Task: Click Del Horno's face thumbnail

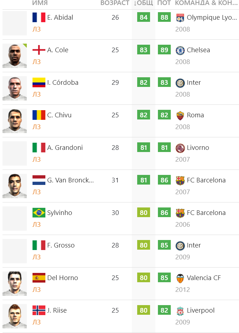Action: click(x=15, y=284)
